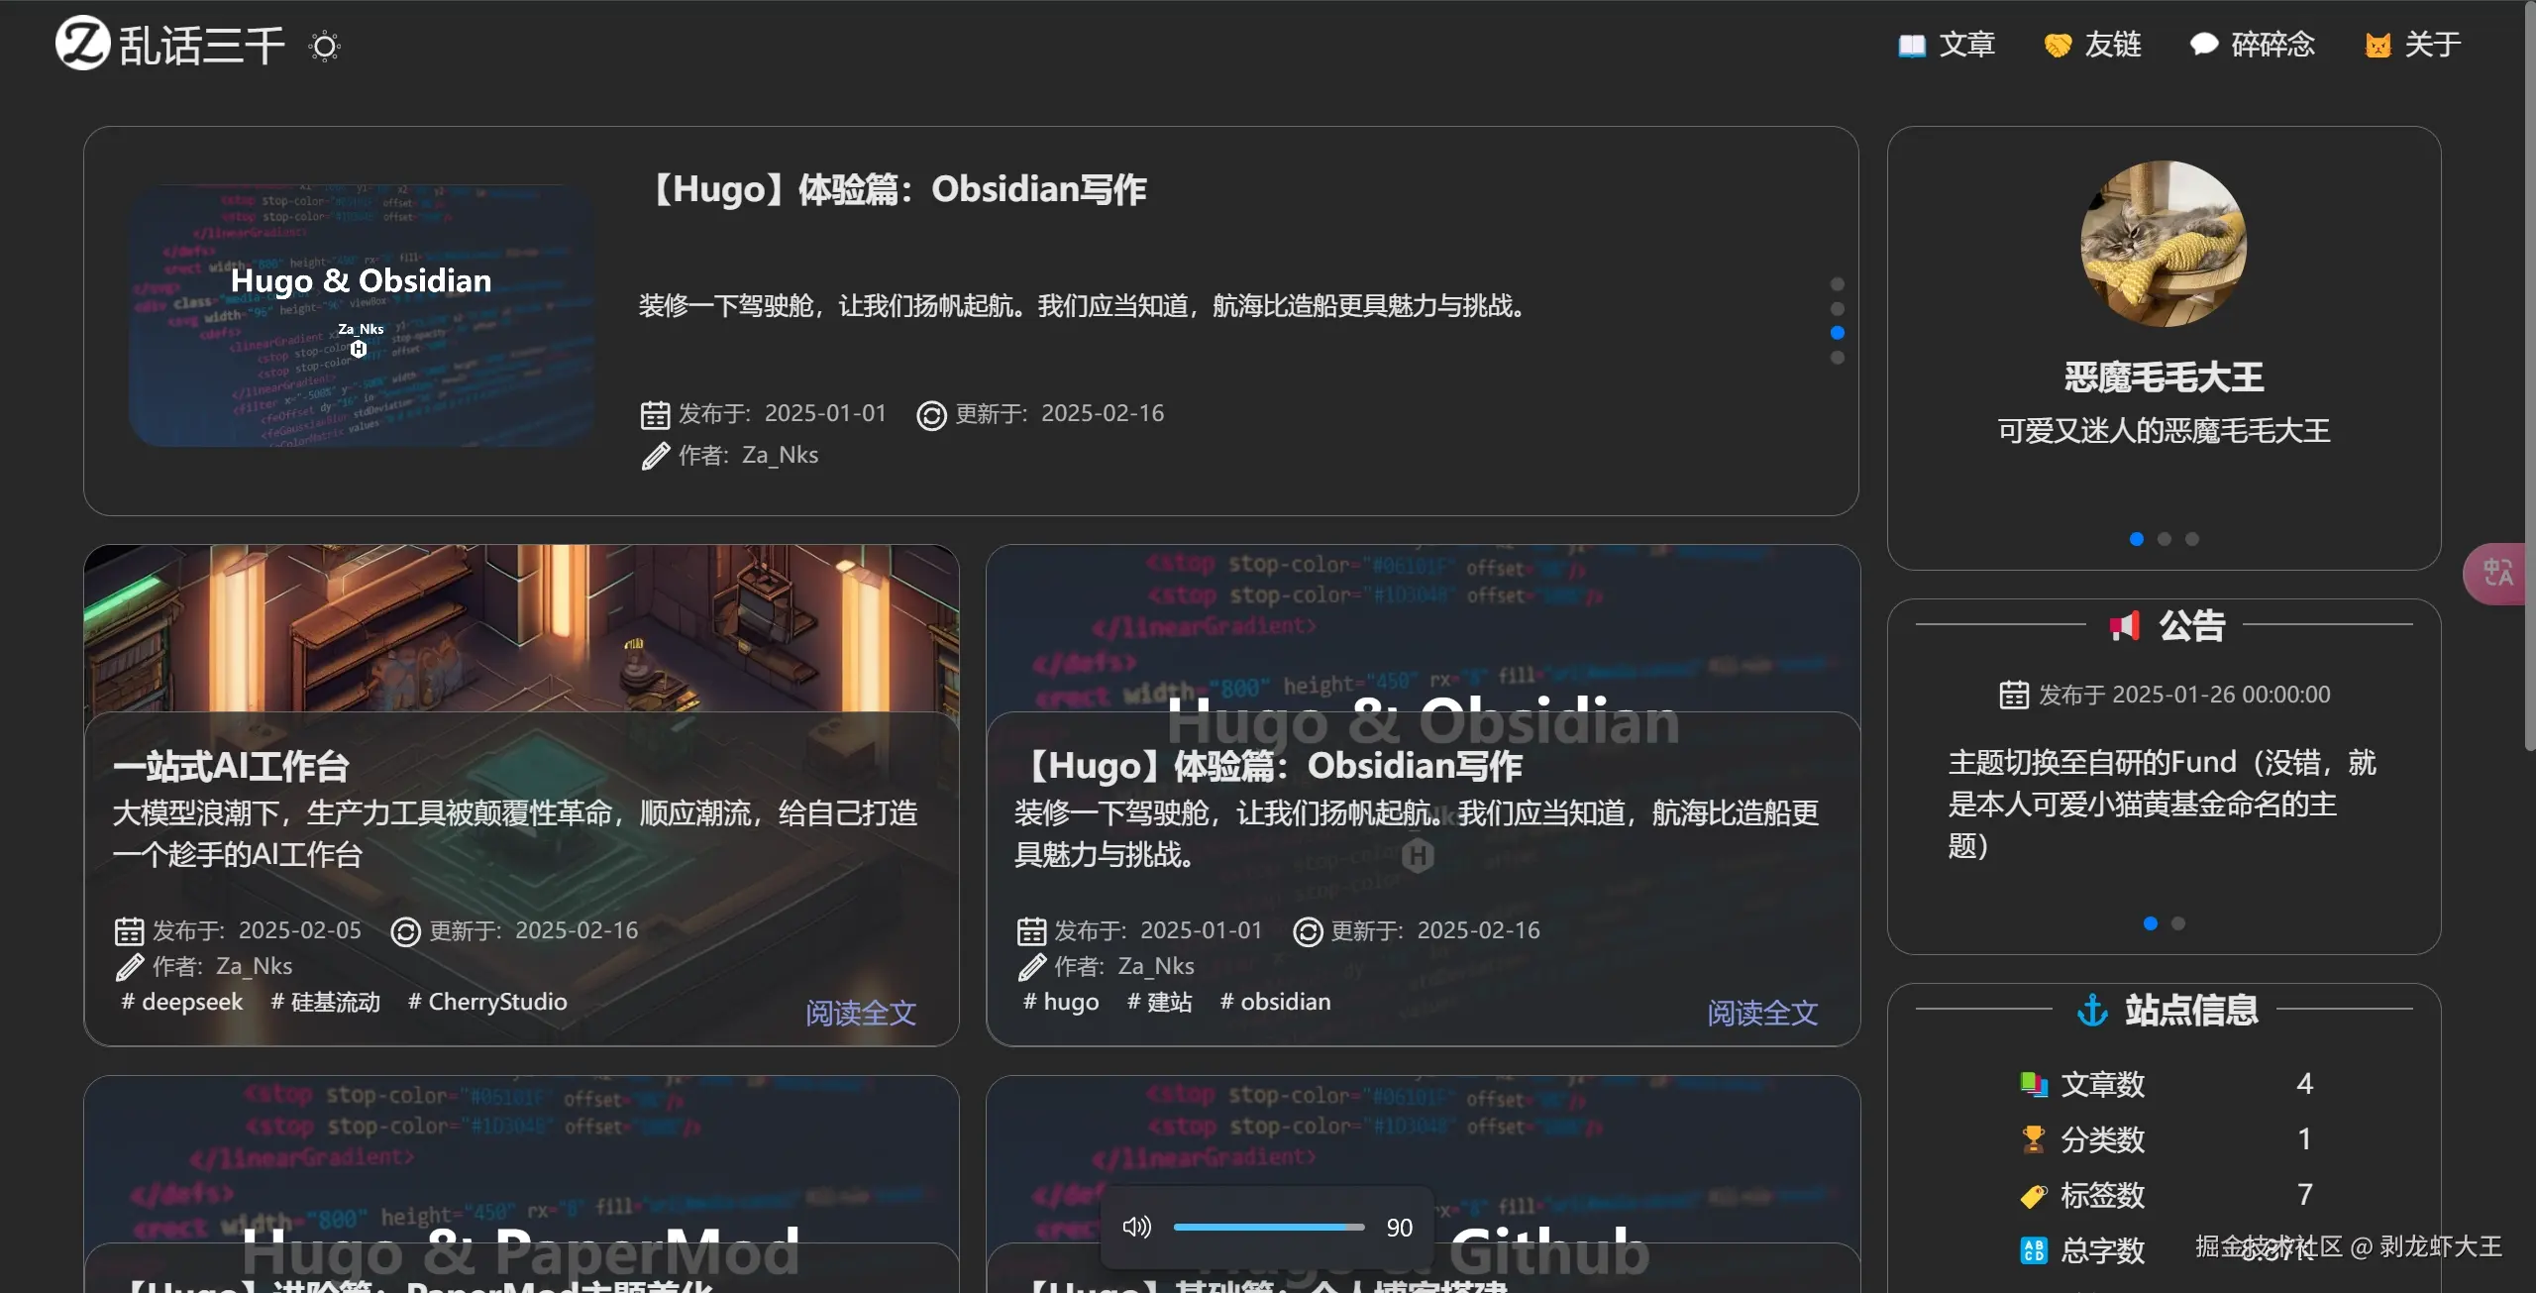The height and width of the screenshot is (1293, 2536).
Task: Select the second dot under the 公告 panel
Action: pos(2179,922)
